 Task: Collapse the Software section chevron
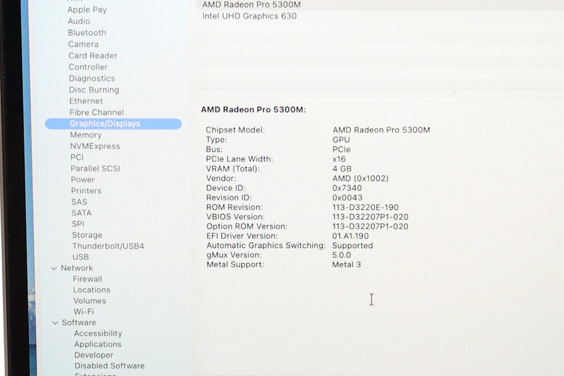(55, 323)
